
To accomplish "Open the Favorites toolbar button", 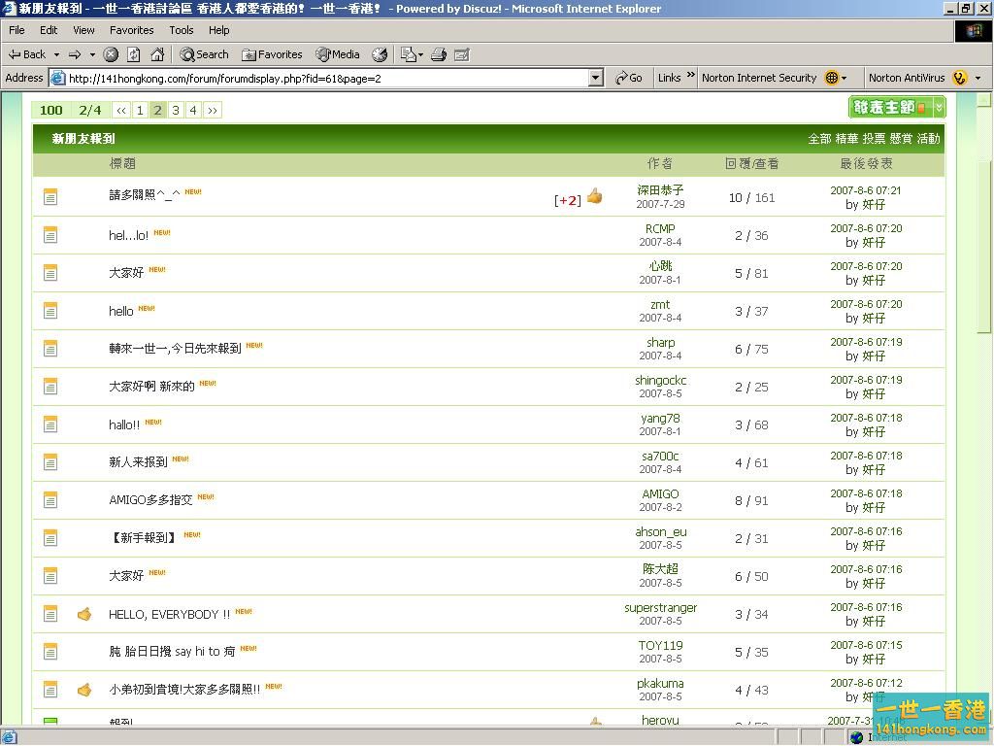I will tap(272, 54).
